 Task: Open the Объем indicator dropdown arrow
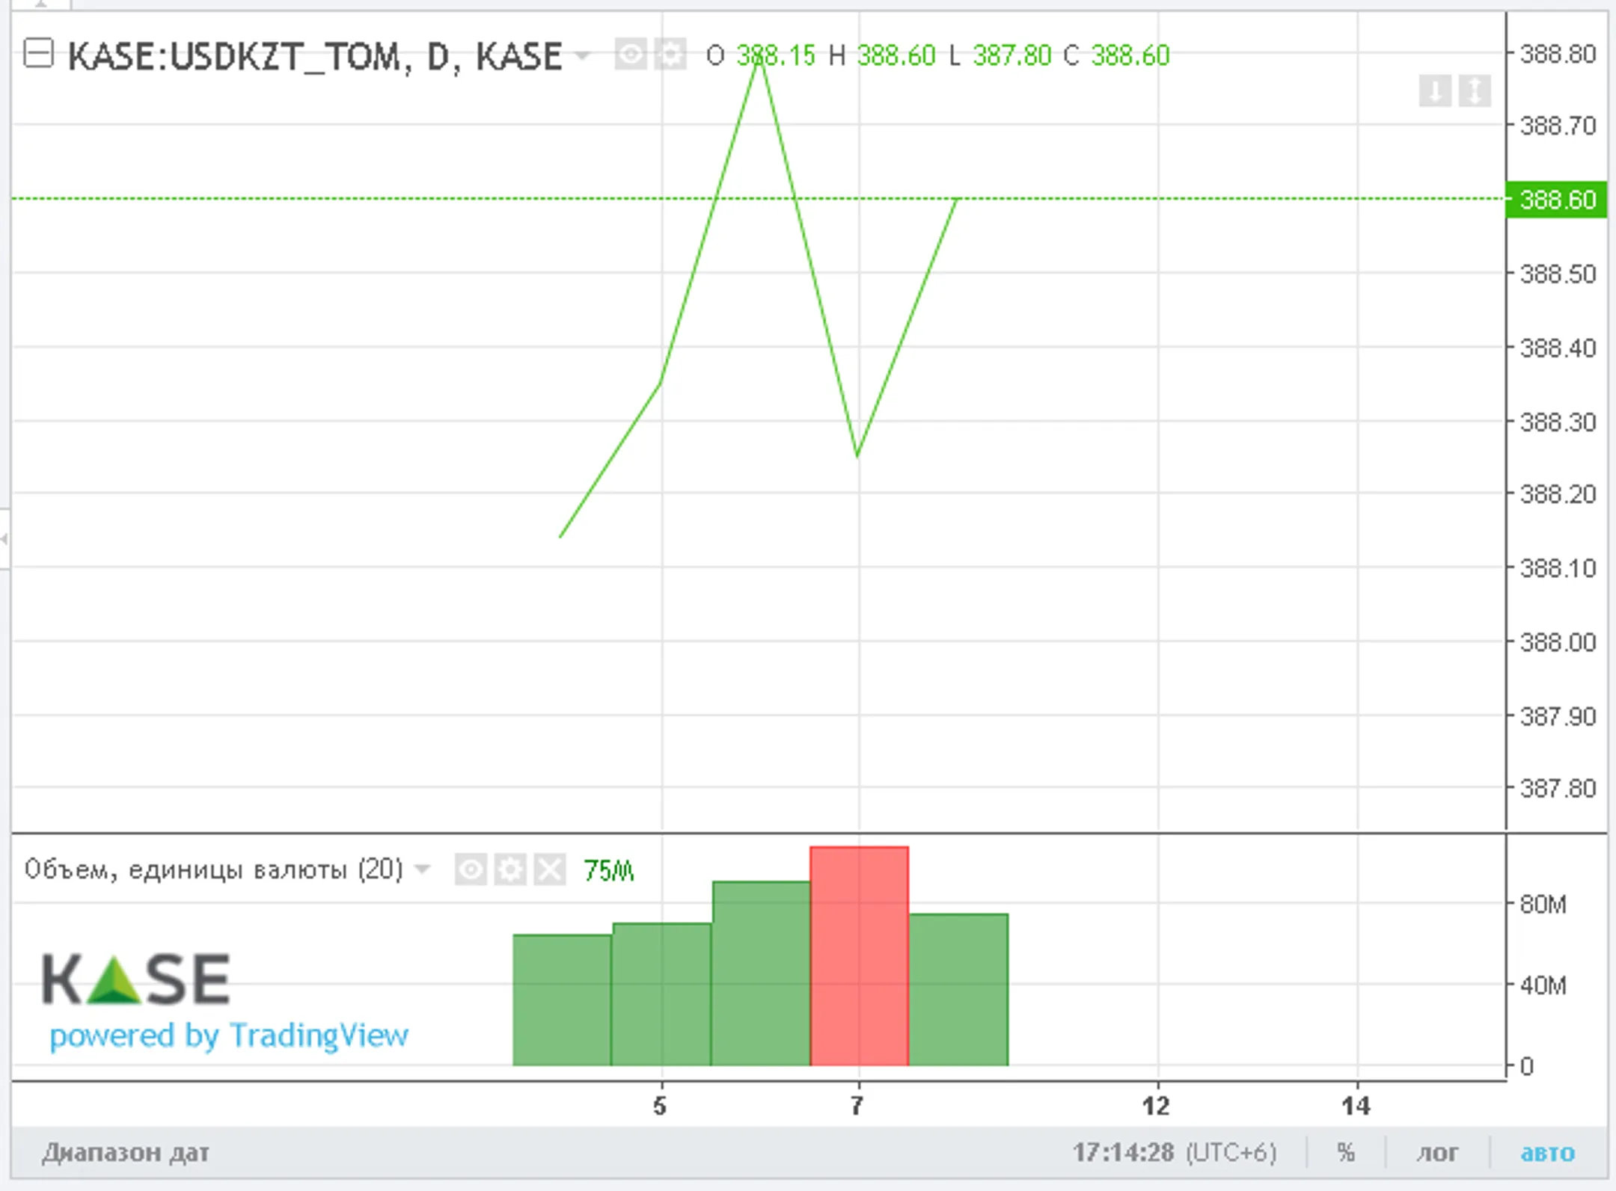423,869
